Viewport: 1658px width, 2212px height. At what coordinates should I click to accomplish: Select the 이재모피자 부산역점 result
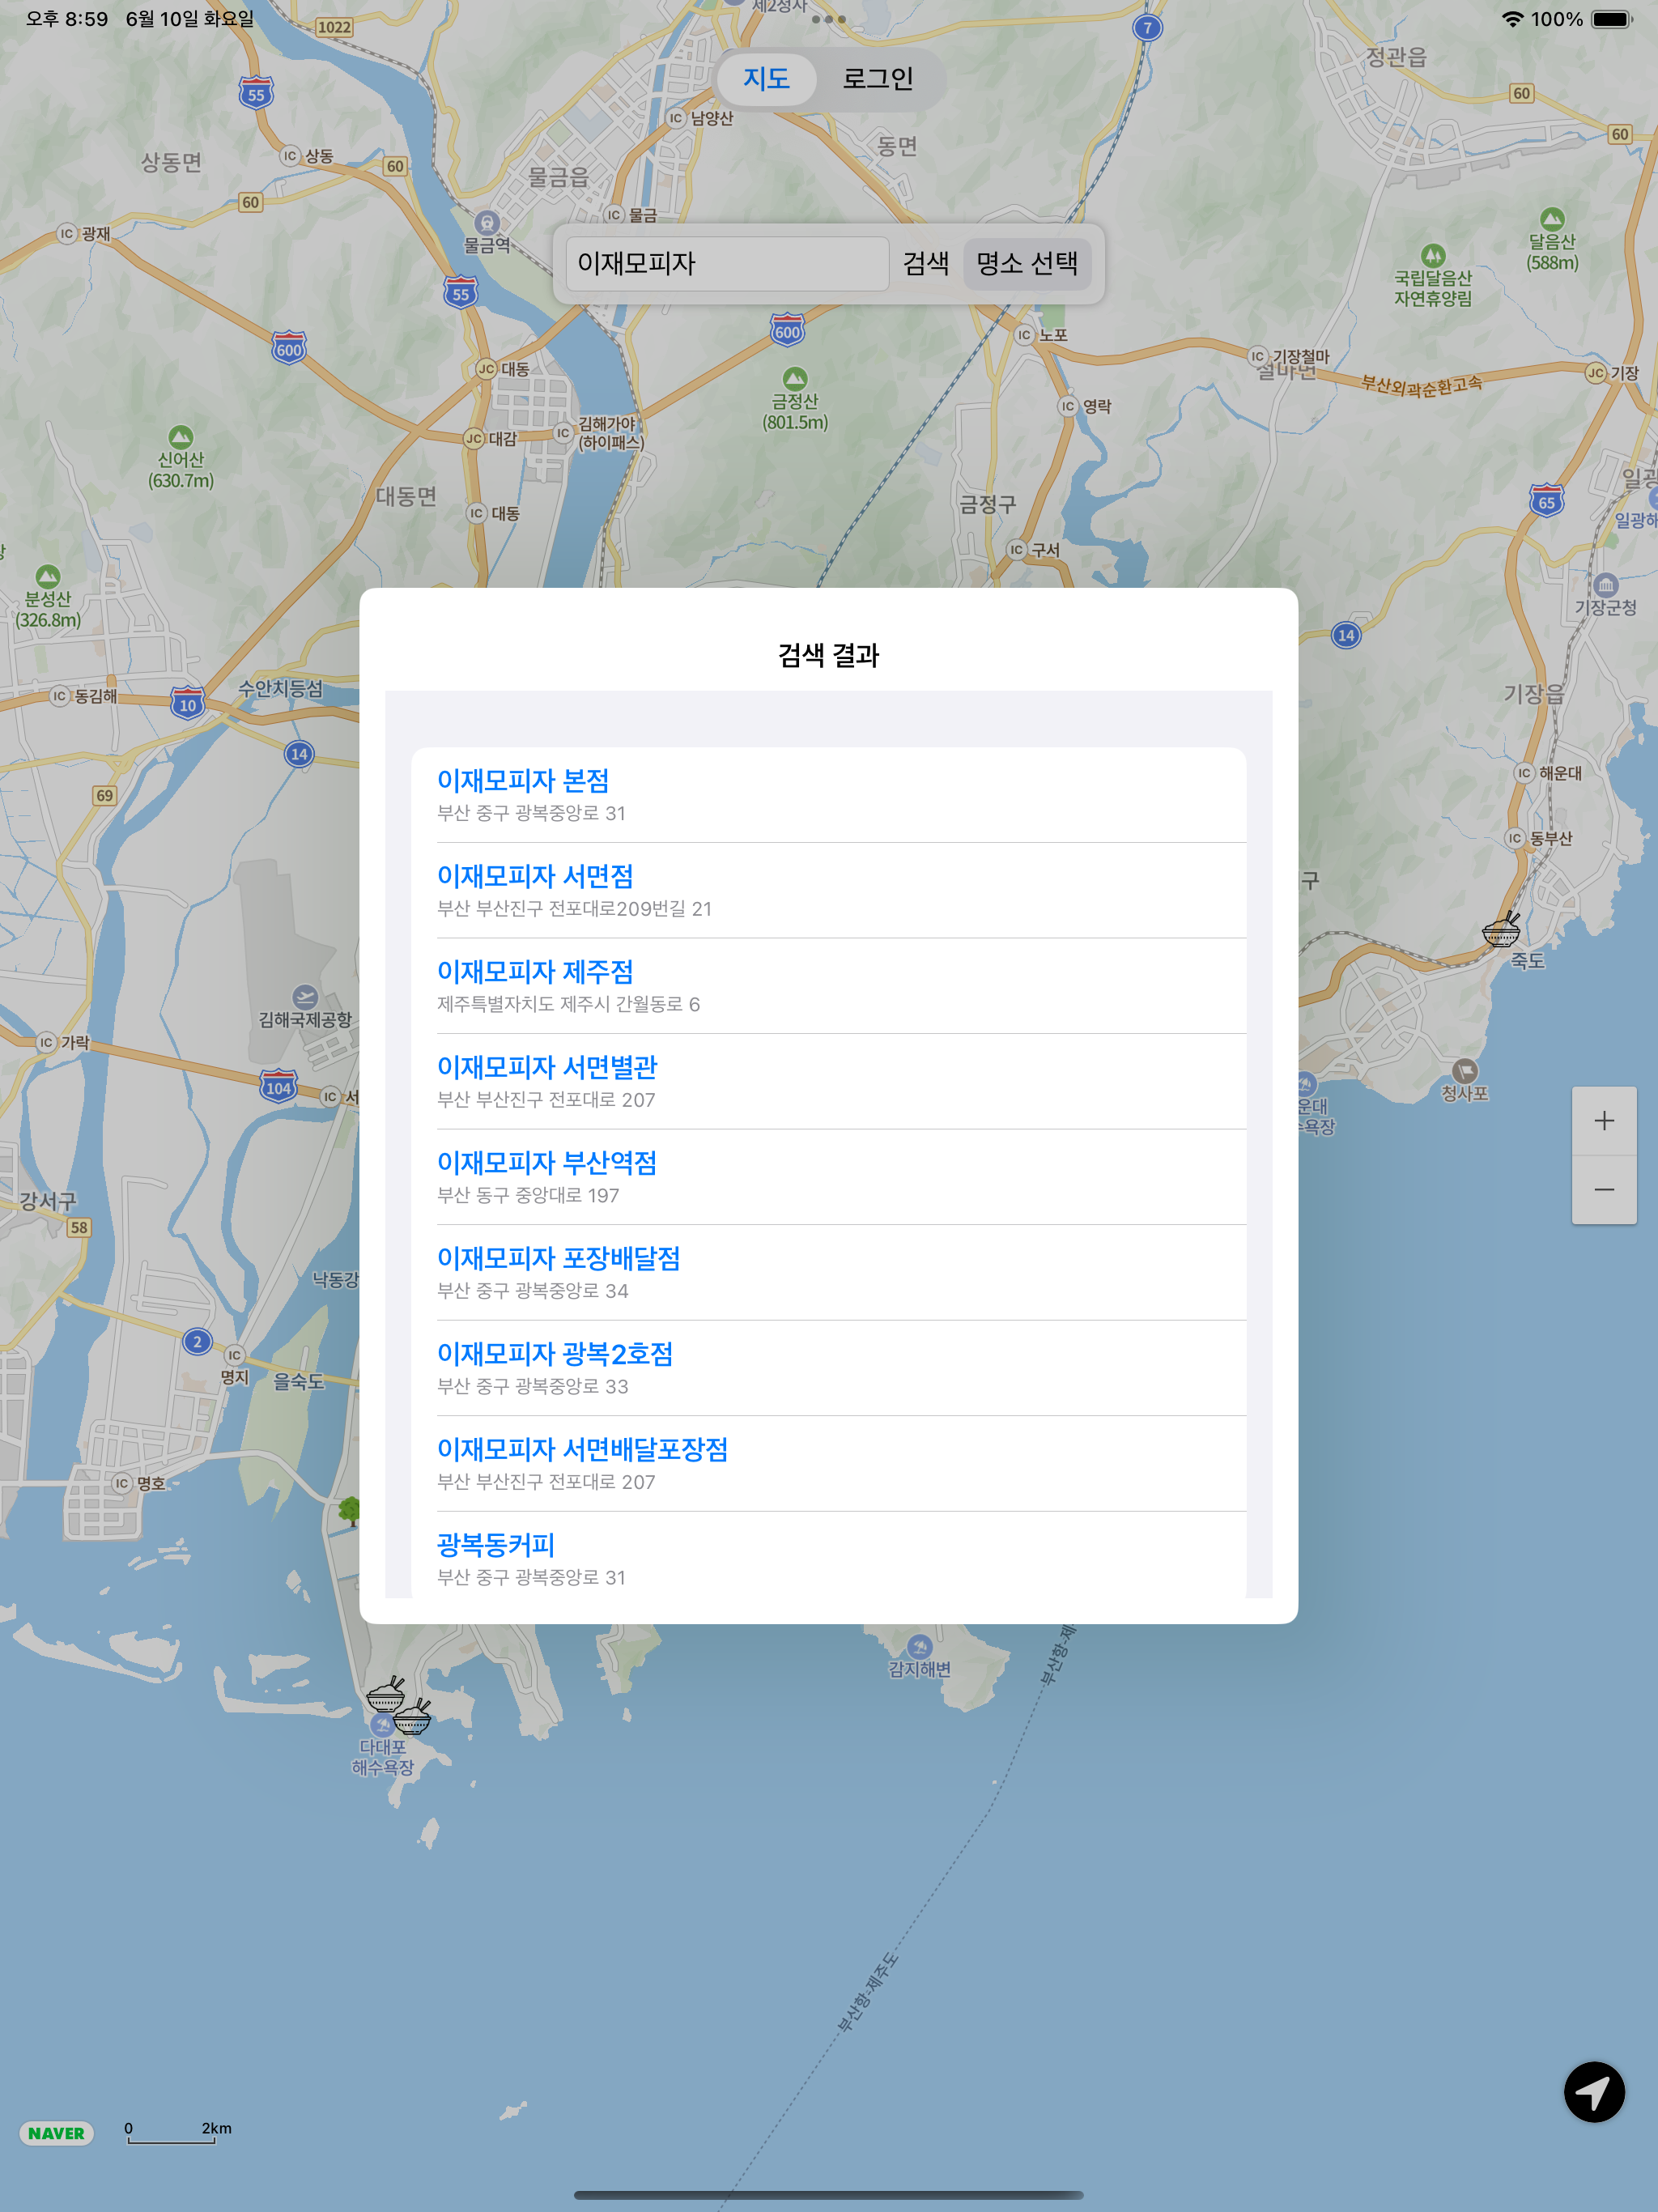[828, 1177]
